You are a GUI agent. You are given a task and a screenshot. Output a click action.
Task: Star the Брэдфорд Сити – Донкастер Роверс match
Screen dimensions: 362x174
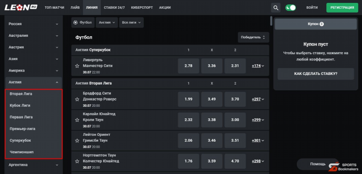77,100
